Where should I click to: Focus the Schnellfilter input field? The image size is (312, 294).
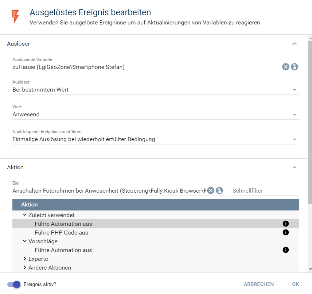pos(265,191)
